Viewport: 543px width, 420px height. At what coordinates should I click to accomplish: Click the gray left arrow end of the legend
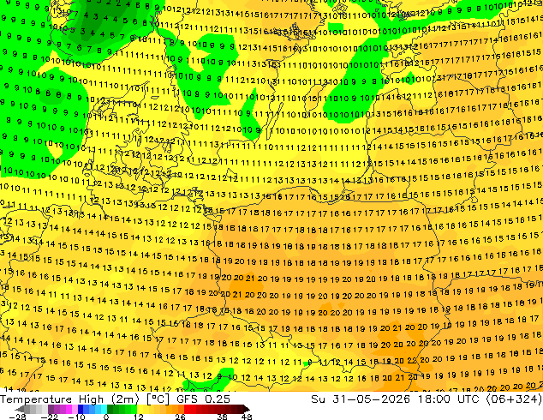[20, 409]
